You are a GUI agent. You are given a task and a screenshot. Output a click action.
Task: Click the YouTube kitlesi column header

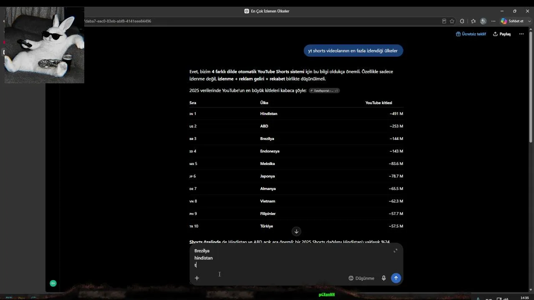[x=379, y=103]
